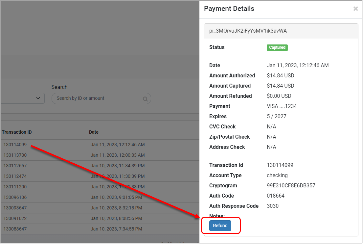Select transaction 130111200 in the table
The image size is (363, 244).
(x=12, y=186)
